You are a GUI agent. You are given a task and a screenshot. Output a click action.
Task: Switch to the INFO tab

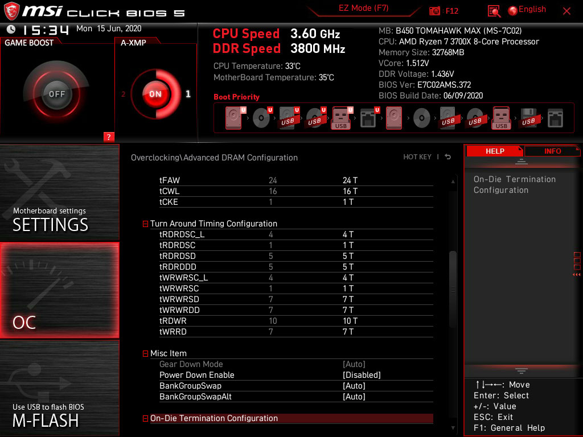552,151
